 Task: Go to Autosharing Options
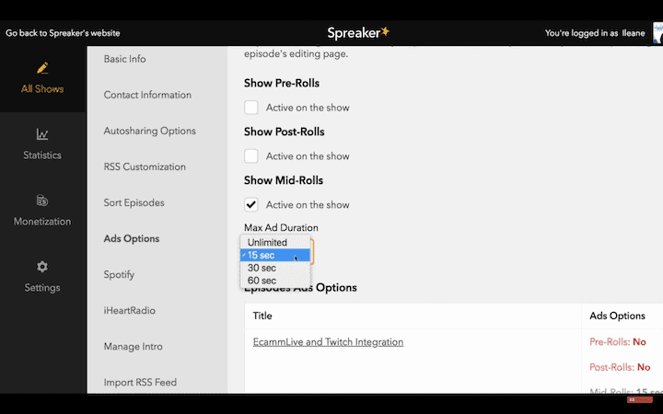click(x=149, y=131)
